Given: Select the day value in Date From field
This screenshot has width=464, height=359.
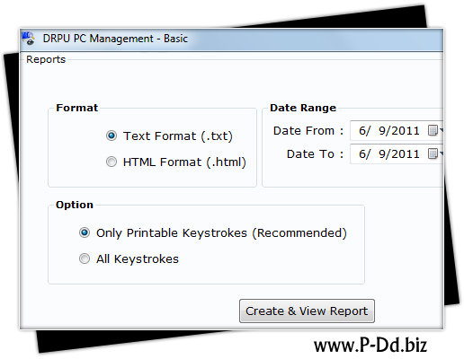Looking at the screenshot, I should (382, 131).
